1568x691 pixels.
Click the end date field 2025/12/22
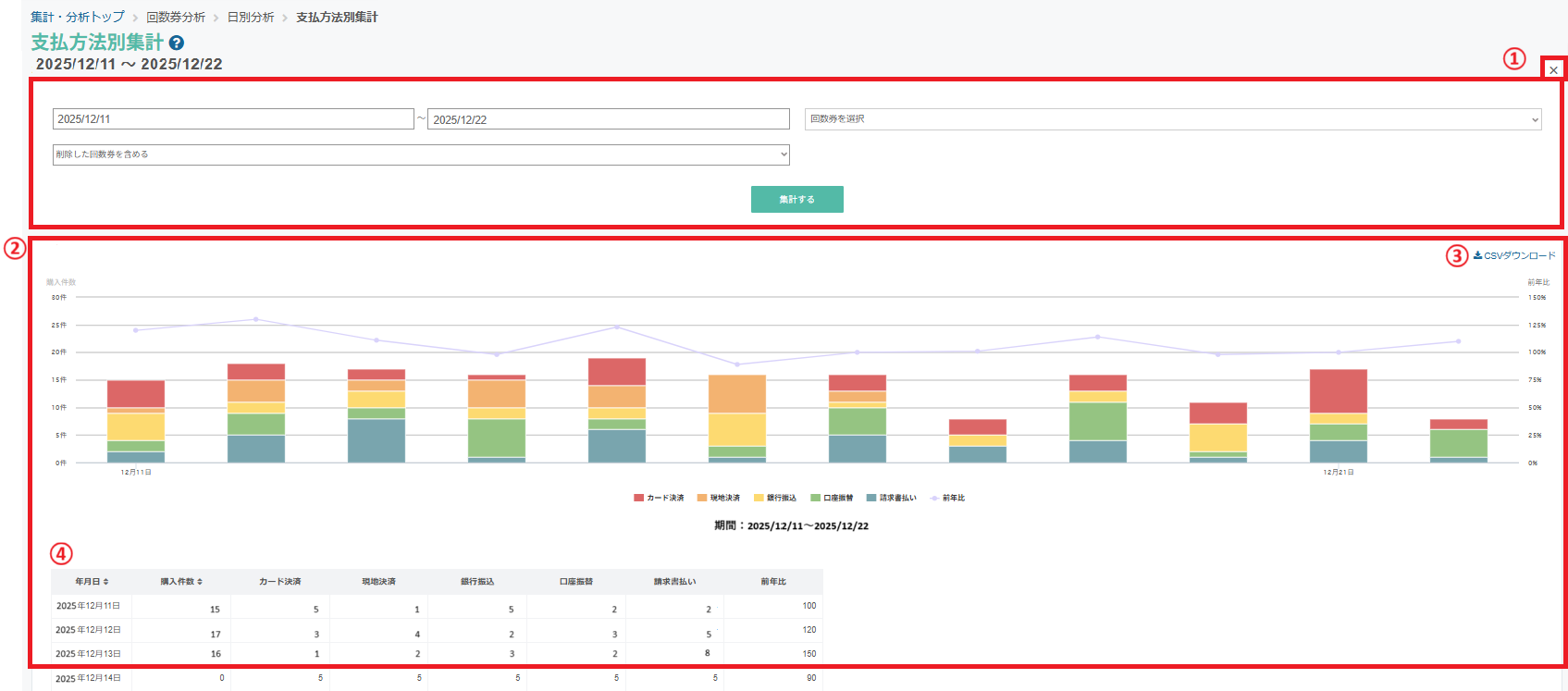[x=608, y=119]
